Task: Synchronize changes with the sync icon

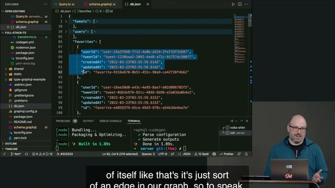Action: (27, 154)
